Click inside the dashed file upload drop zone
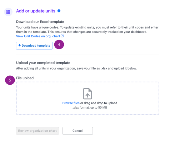 point(87,98)
